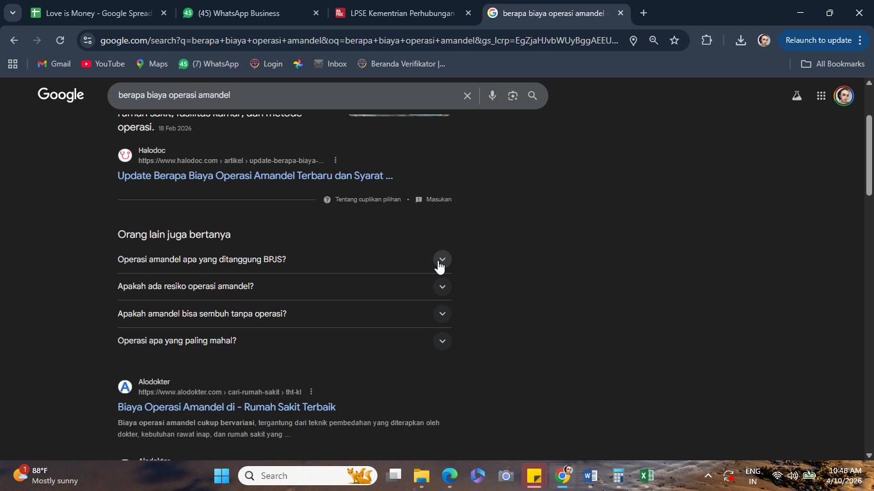874x491 pixels.
Task: Open the Google Photos bookmark icon
Action: (298, 64)
